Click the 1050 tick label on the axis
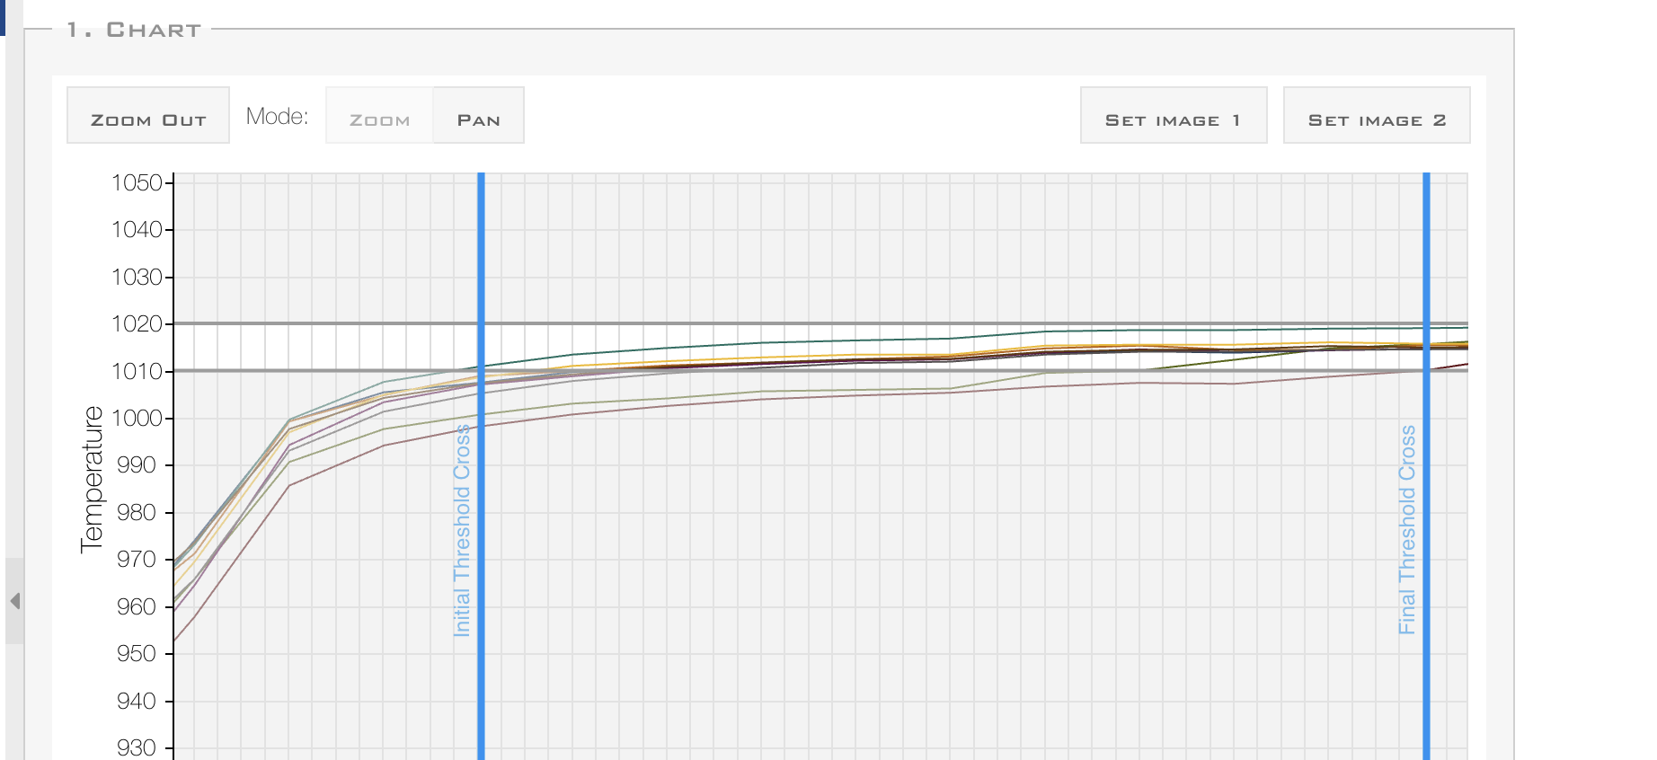Image resolution: width=1657 pixels, height=760 pixels. (x=137, y=183)
